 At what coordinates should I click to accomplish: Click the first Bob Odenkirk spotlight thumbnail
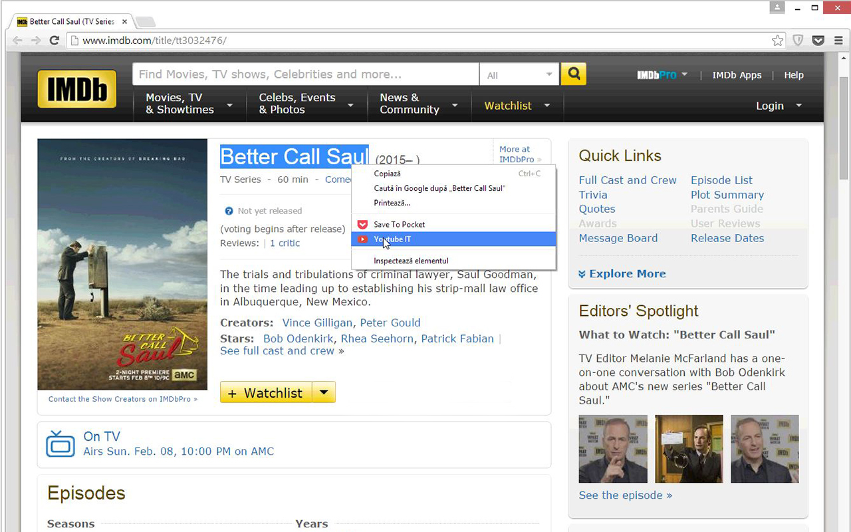(x=613, y=449)
